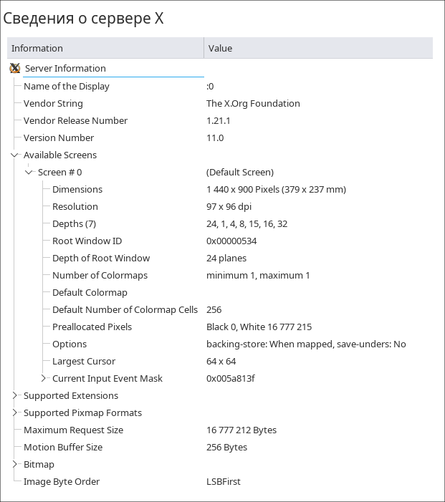Image resolution: width=445 pixels, height=502 pixels.
Task: Select the Image Byte Order row
Action: [x=62, y=481]
